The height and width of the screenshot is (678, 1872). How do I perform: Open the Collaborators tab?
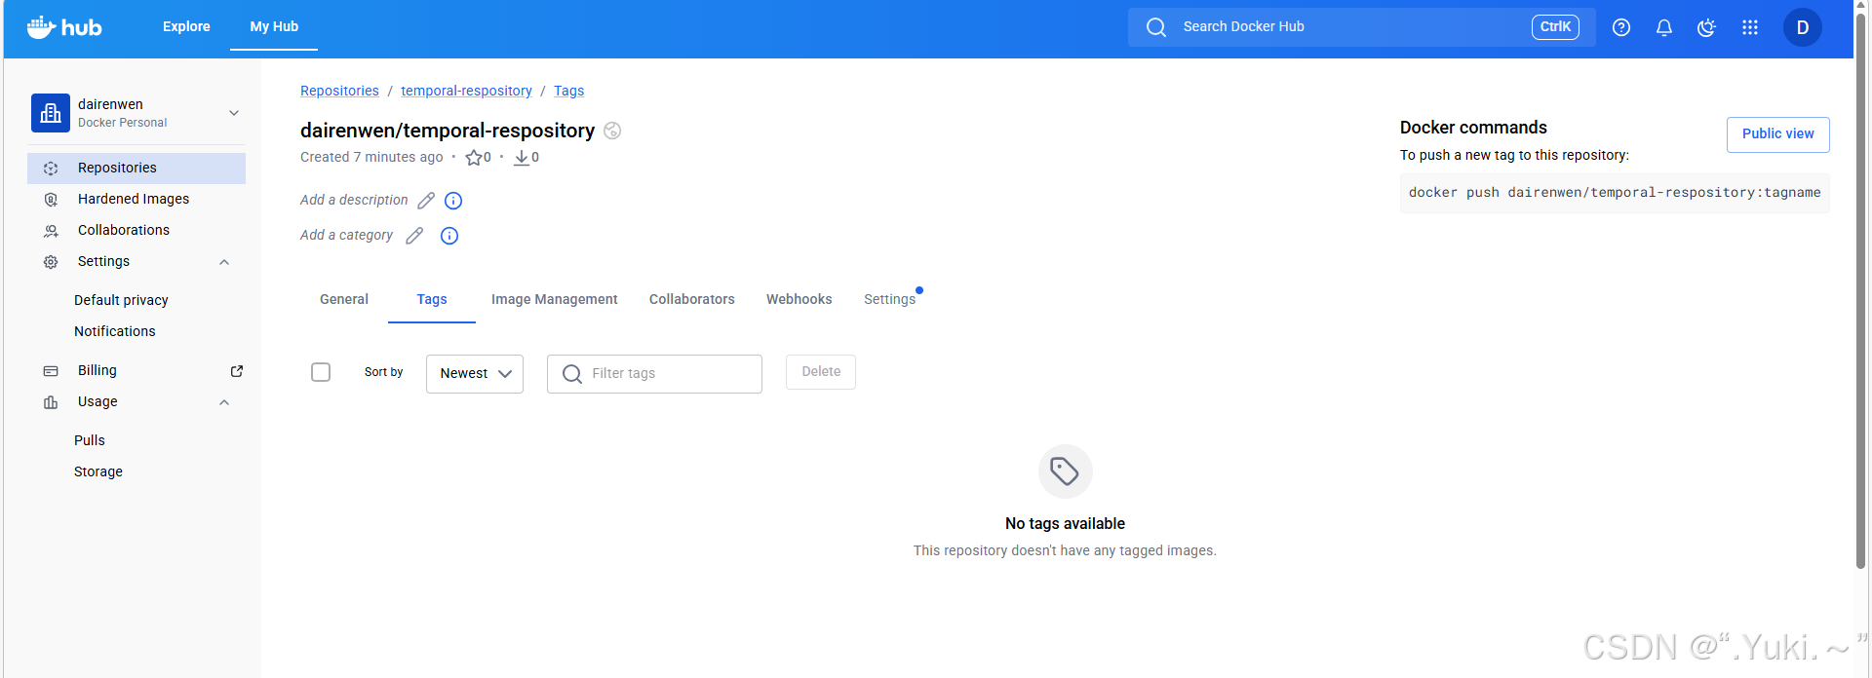click(x=692, y=299)
